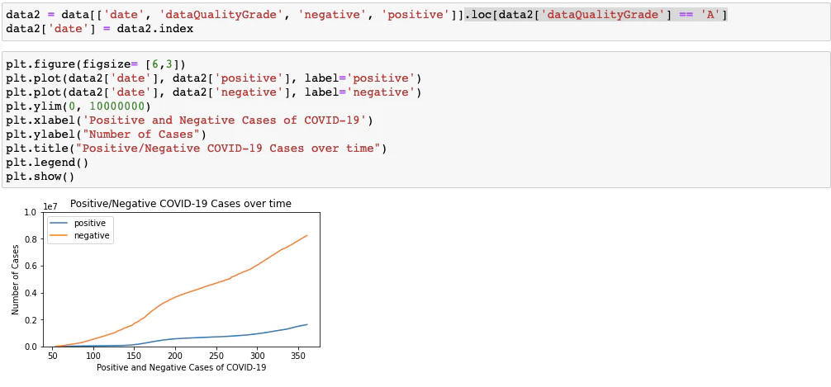831x387 pixels.
Task: Click the 200 tick on the x-axis
Action: pos(175,355)
